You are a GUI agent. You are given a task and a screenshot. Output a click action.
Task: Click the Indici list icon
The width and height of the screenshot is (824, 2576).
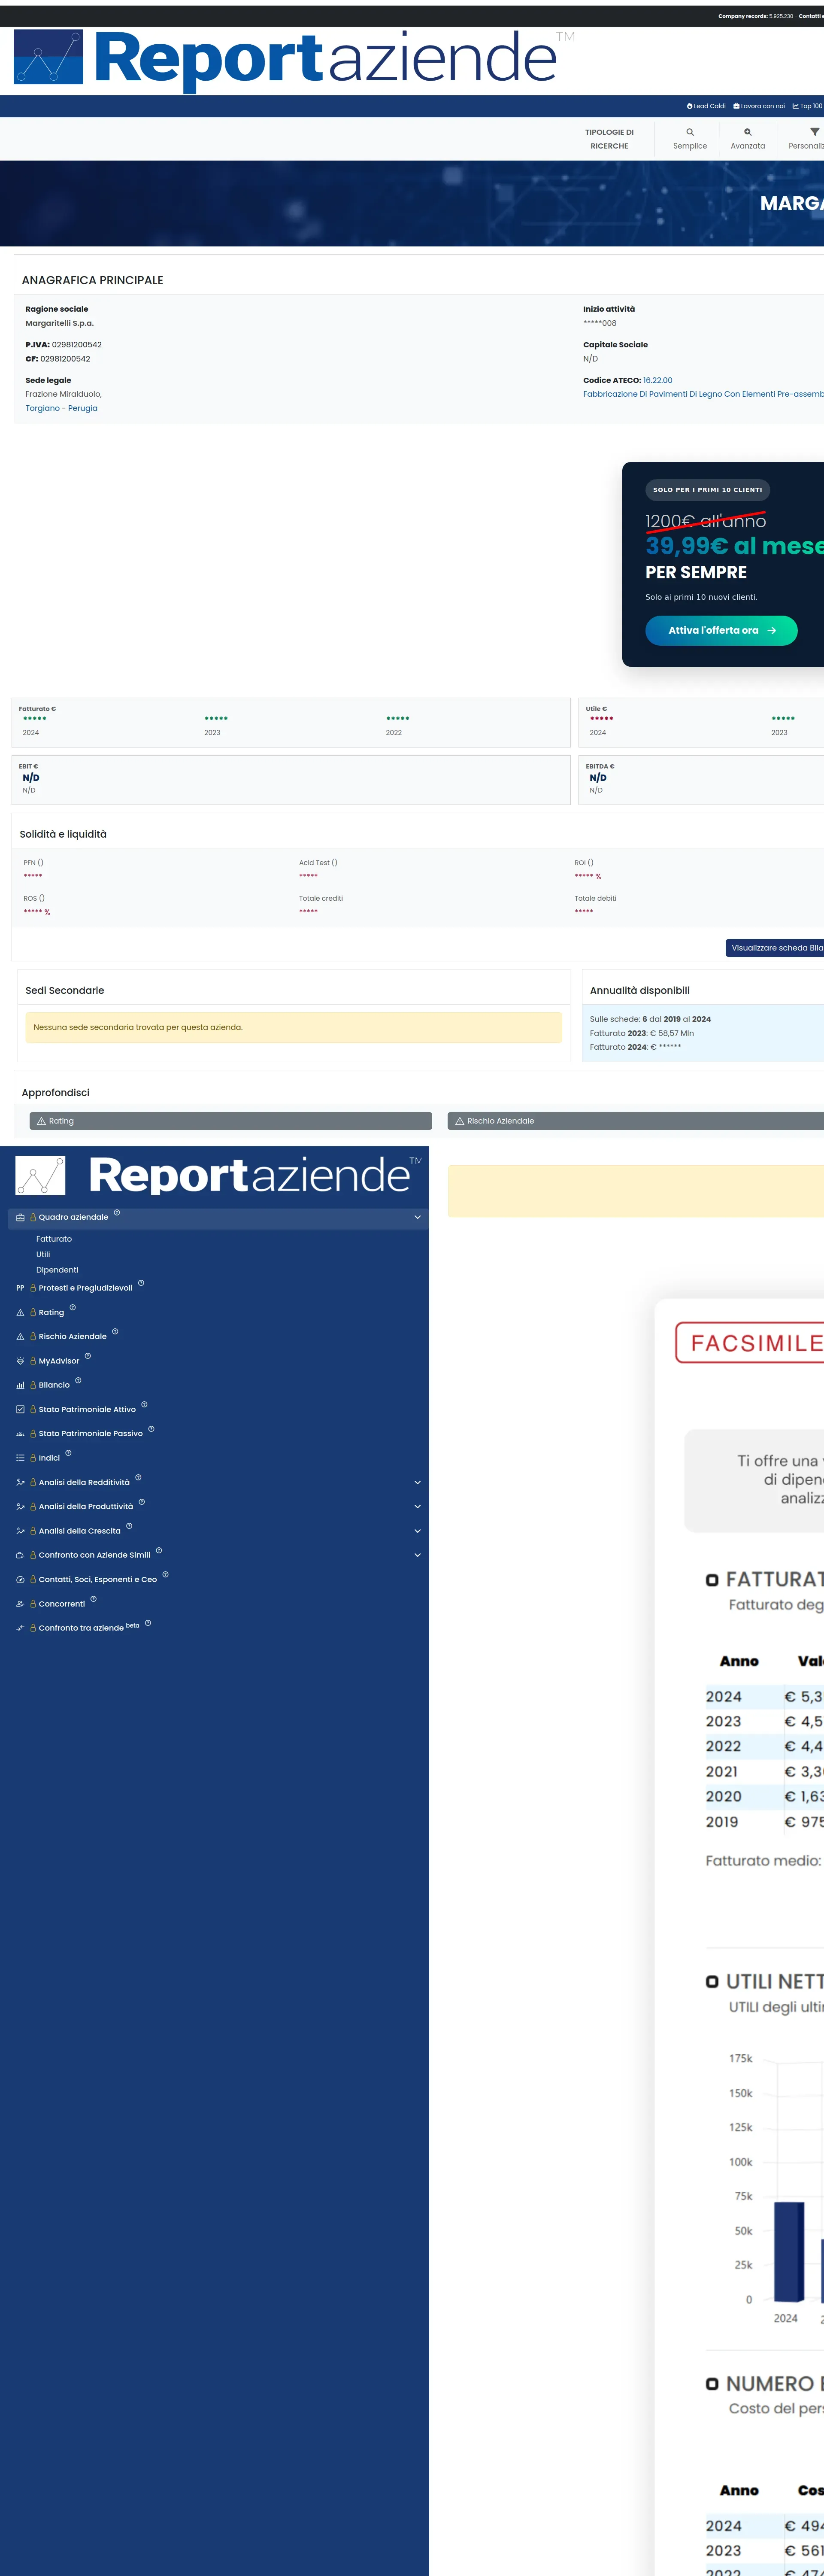(x=20, y=1458)
